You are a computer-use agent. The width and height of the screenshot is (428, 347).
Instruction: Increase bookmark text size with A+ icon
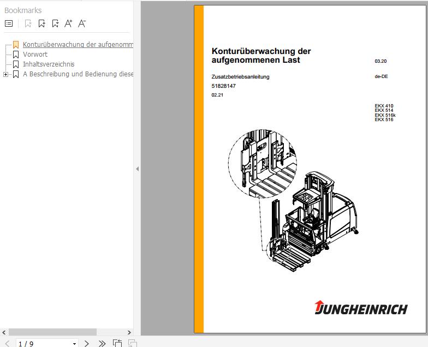coord(69,24)
